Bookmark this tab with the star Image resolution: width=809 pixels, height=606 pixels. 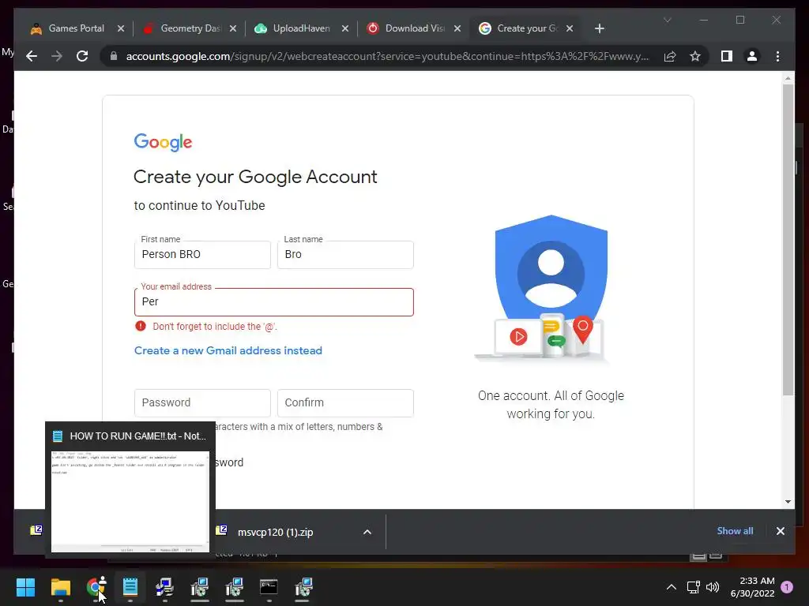695,56
